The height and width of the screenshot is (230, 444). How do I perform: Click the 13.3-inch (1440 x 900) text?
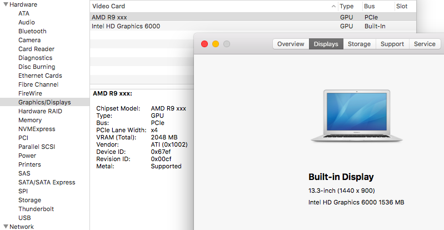point(342,191)
